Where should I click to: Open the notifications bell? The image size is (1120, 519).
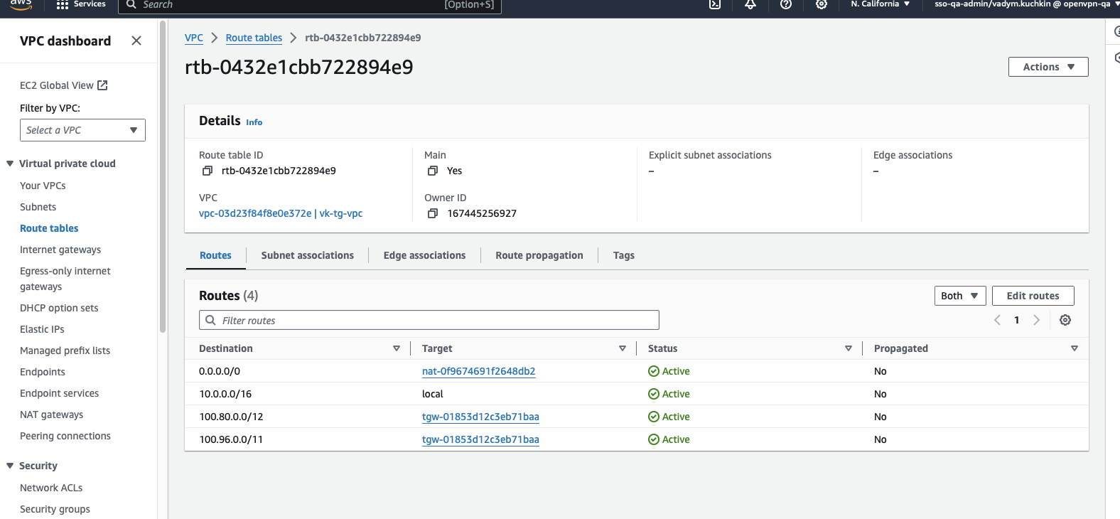[x=750, y=4]
